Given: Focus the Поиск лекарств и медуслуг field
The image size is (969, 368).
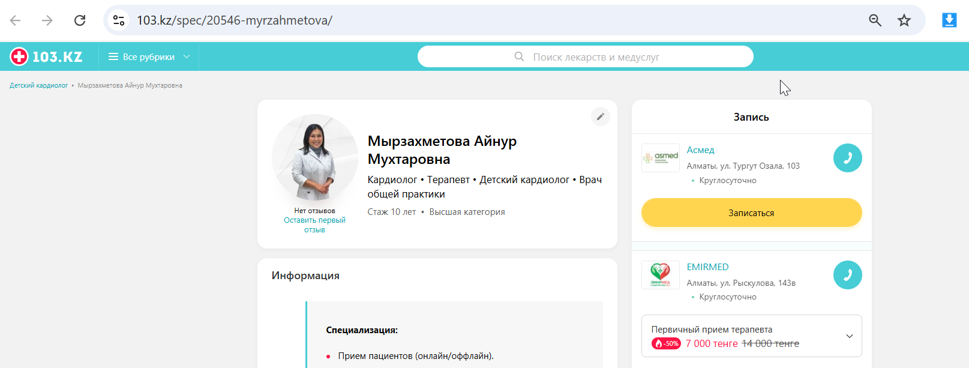Looking at the screenshot, I should click(586, 56).
